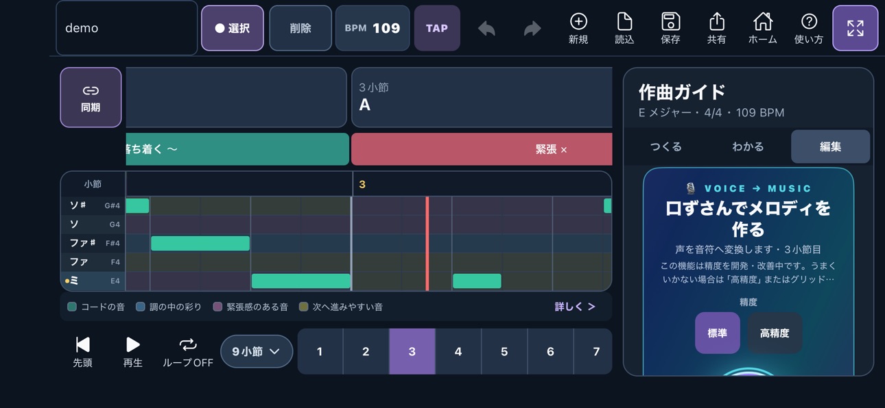Switch to the わかる guide tab
Viewport: 885px width, 408px height.
coord(748,146)
